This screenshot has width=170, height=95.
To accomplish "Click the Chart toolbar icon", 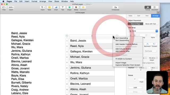I will pos(56,7).
